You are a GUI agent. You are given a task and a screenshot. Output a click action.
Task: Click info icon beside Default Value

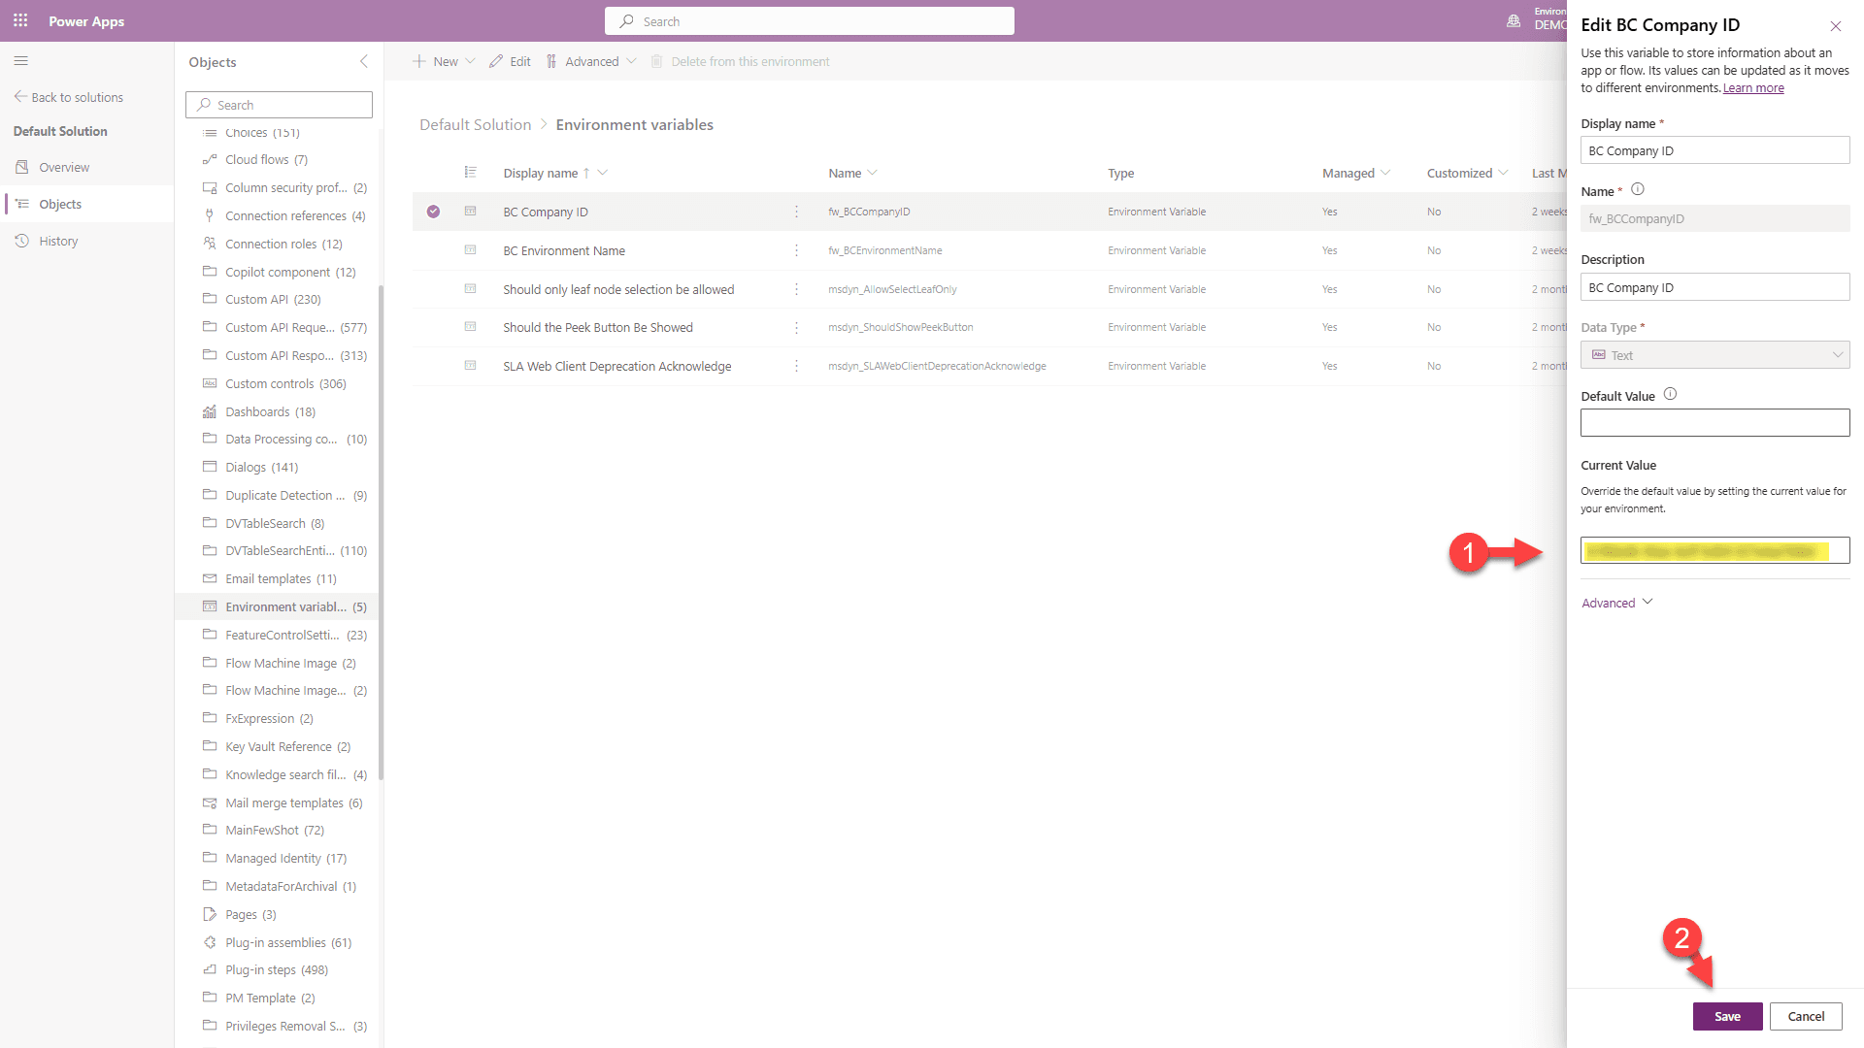(x=1670, y=394)
